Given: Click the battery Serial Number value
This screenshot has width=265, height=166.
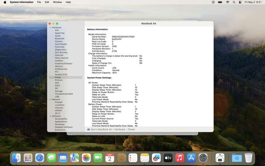Looking at the screenshot, I should pyautogui.click(x=123, y=37).
